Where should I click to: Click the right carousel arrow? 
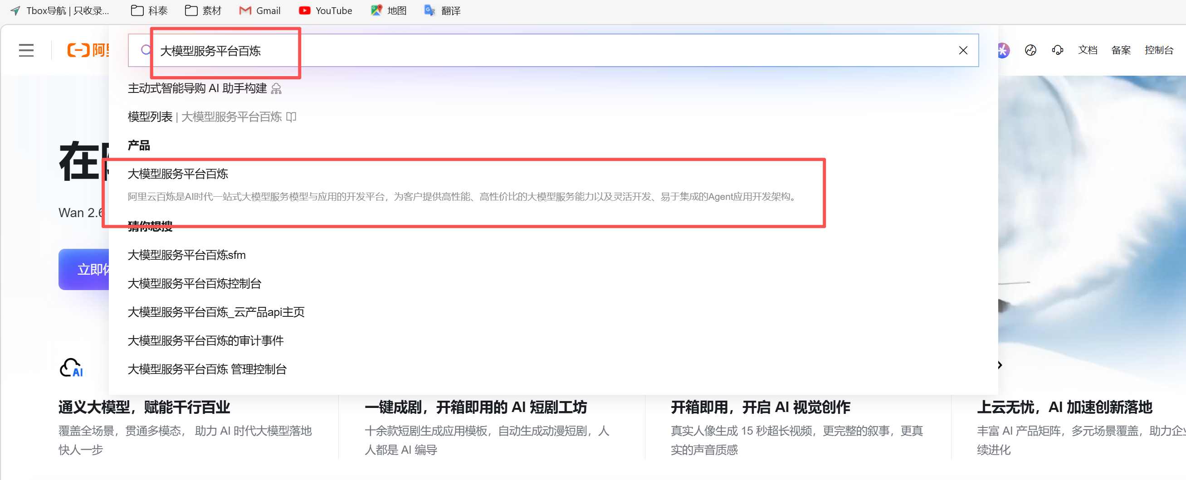click(x=1000, y=365)
